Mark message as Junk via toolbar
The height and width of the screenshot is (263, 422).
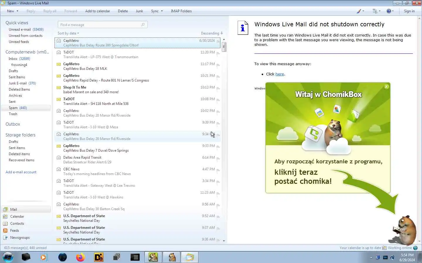tap(139, 11)
